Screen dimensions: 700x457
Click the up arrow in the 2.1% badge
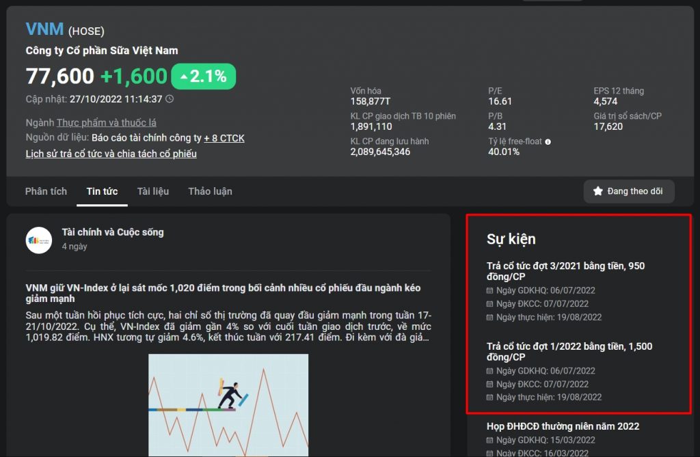click(x=183, y=77)
